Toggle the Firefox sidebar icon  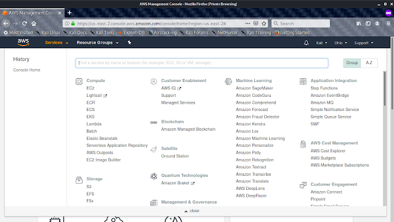point(368,23)
